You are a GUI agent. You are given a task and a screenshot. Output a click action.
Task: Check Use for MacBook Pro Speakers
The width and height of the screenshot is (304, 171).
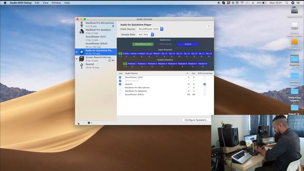120,91
